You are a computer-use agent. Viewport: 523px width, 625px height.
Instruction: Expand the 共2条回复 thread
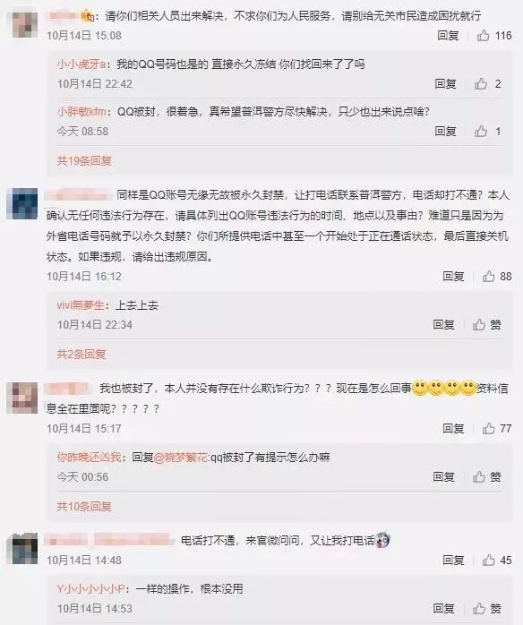click(81, 354)
